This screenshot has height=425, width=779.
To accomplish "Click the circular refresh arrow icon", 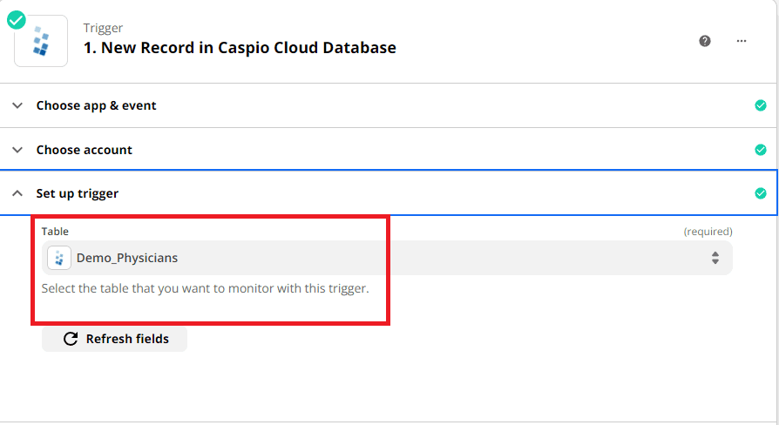I will [71, 339].
